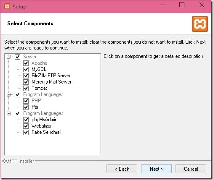
Task: Maximize the Setup window
Action: (x=182, y=5)
